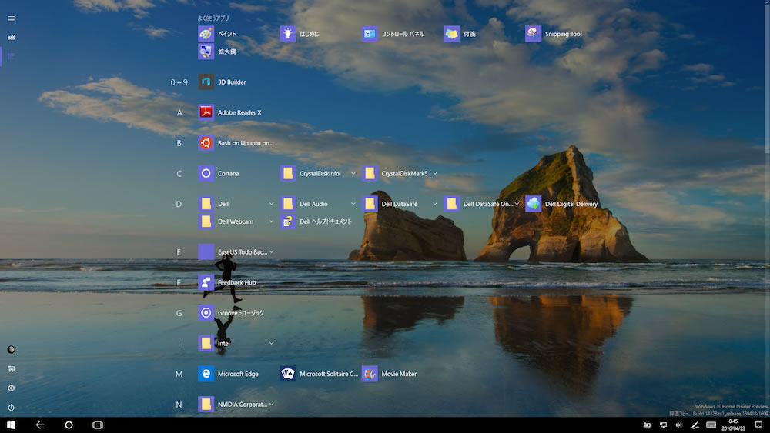The width and height of the screenshot is (770, 433).
Task: Expand the Dell DataSafe Online folder
Action: (x=517, y=204)
